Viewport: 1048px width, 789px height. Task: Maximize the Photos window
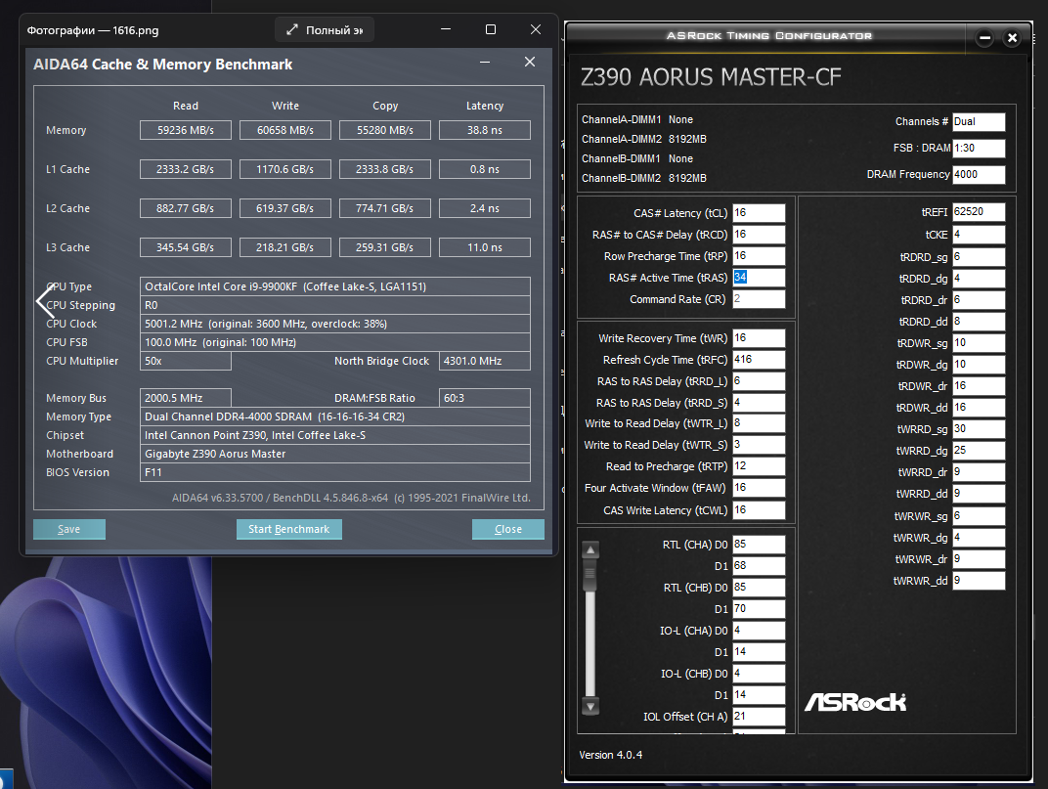point(491,29)
